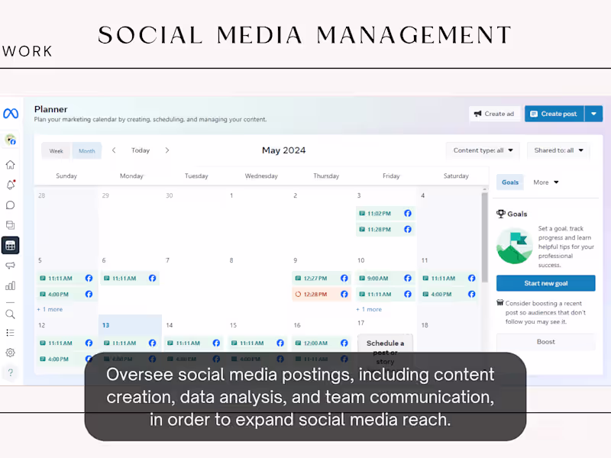Open the Insights bar chart icon
The width and height of the screenshot is (611, 458).
click(x=11, y=285)
